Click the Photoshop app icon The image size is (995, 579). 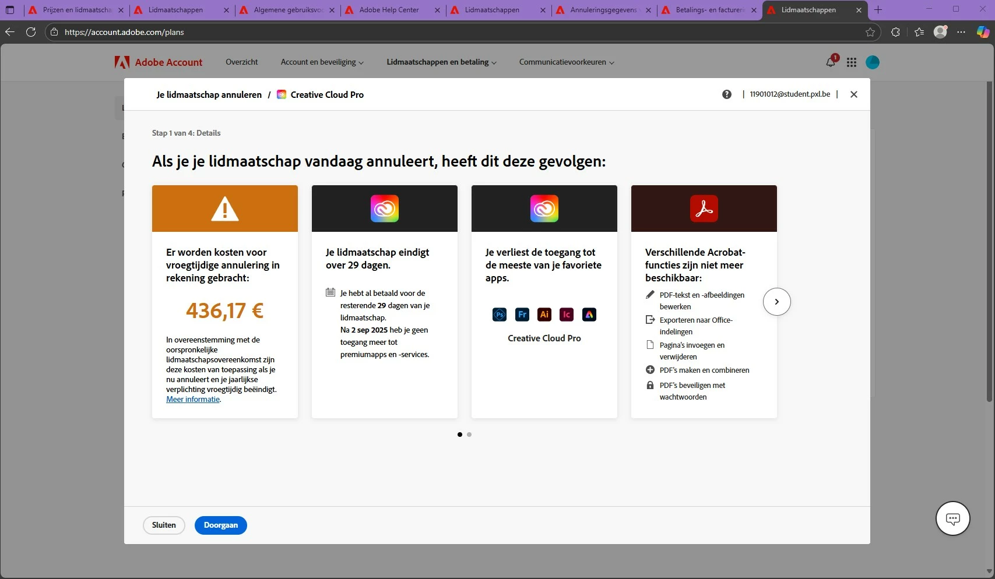[500, 315]
